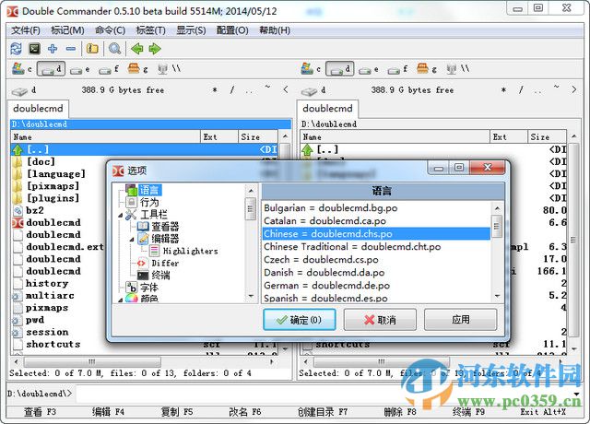Image resolution: width=590 pixels, height=424 pixels.
Task: Click language list scrollbar up arrow
Action: tap(497, 208)
